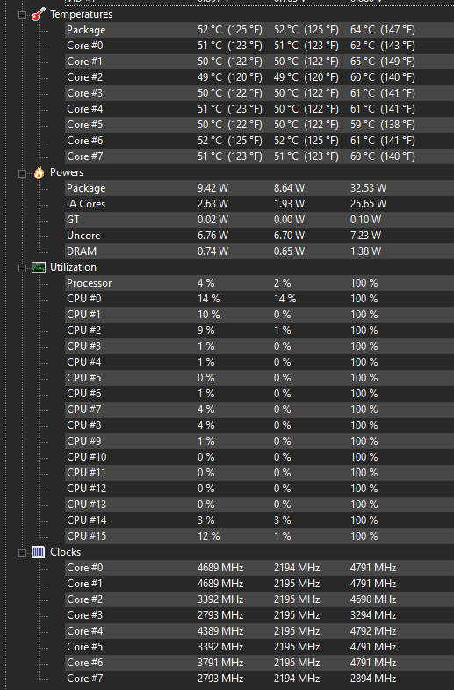
Task: Select the IA Cores power row
Action: coord(259,204)
